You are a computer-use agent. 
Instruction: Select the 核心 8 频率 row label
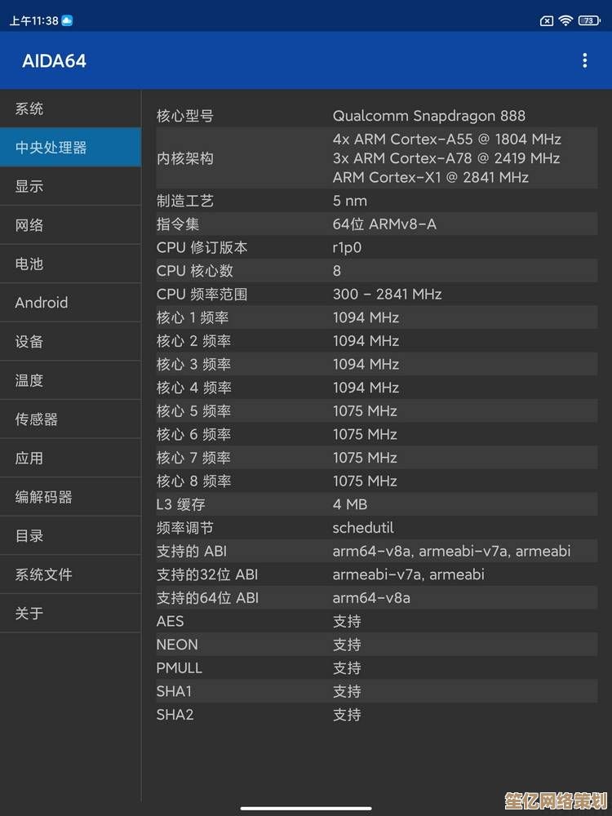tap(193, 481)
